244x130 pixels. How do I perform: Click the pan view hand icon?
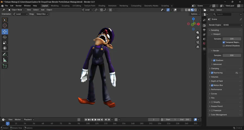click(198, 37)
